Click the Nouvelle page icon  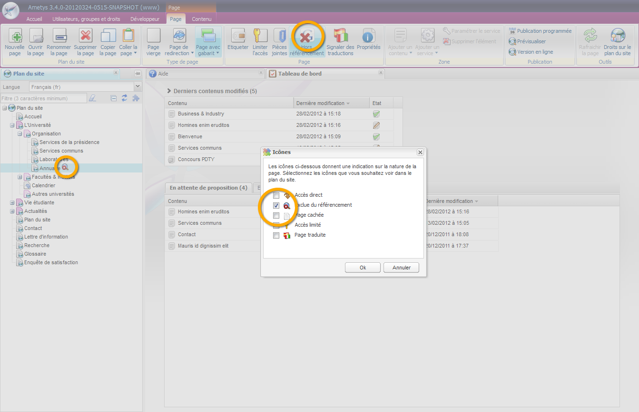(15, 36)
